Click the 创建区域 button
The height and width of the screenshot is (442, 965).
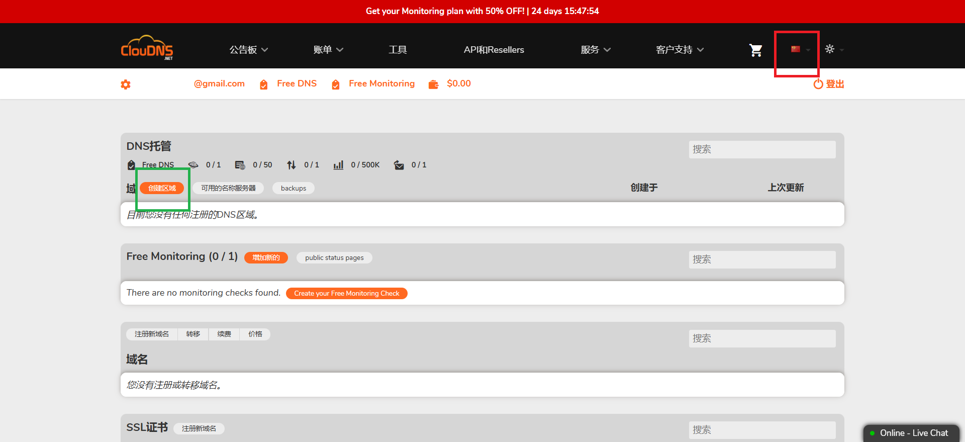pos(162,188)
